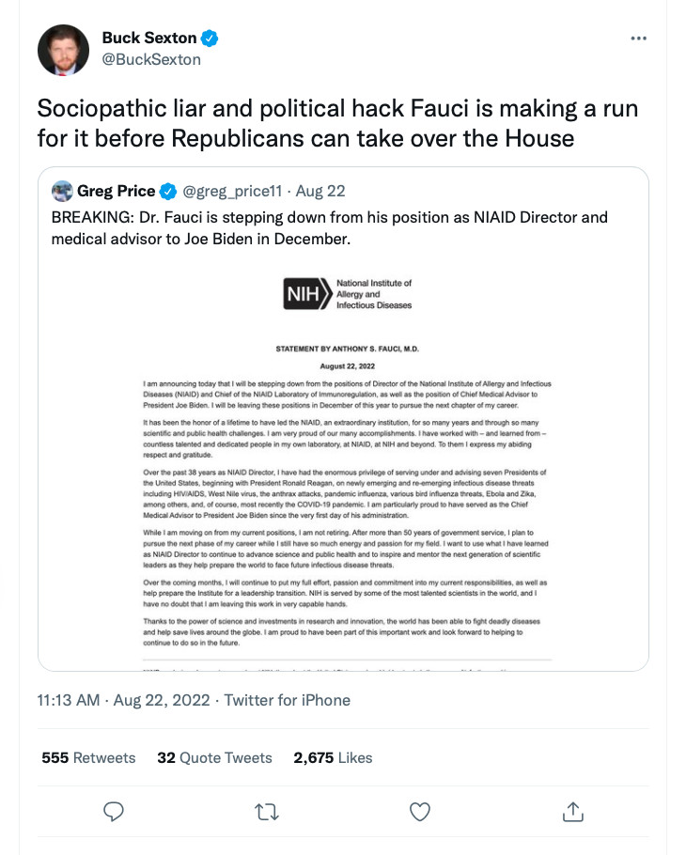View the 32 Quote Tweets list
The height and width of the screenshot is (855, 686).
coord(214,757)
